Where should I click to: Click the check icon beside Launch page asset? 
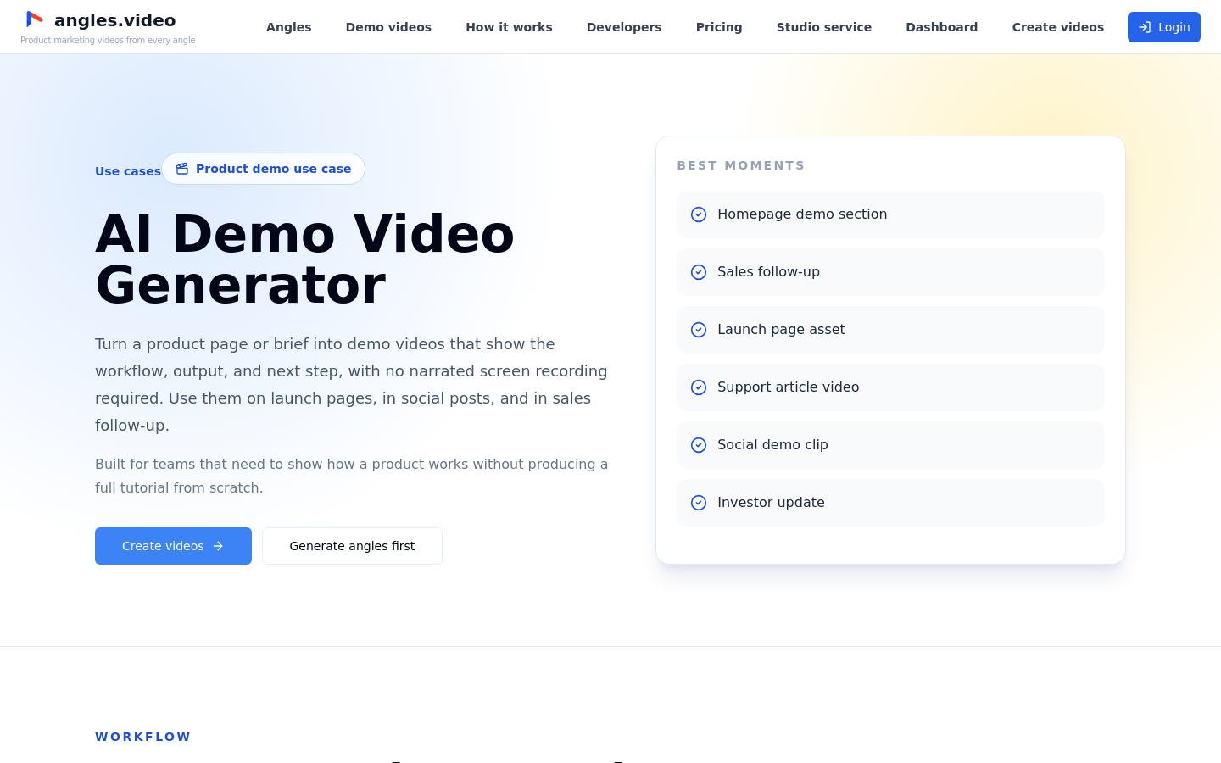point(699,330)
